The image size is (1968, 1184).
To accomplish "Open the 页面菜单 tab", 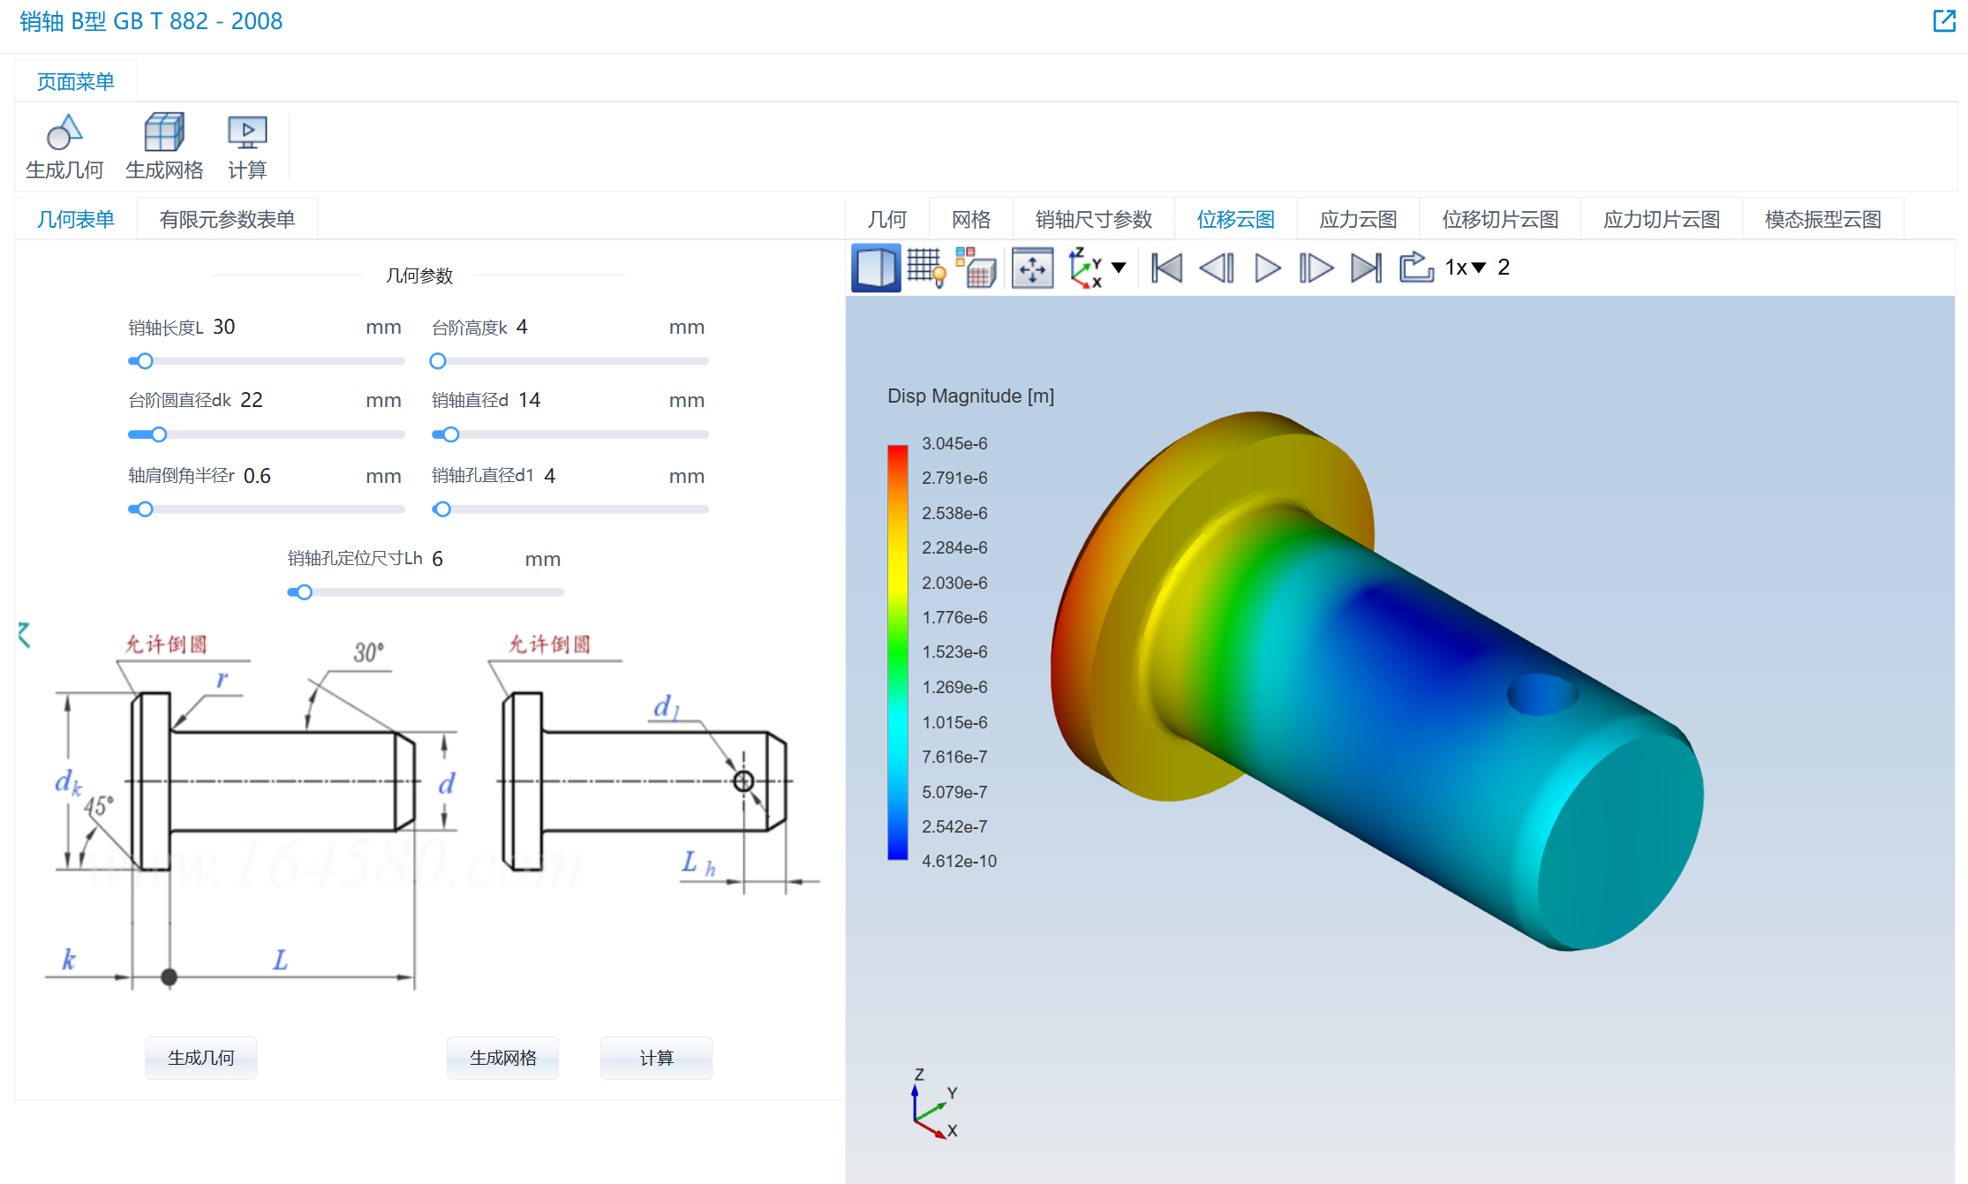I will (x=76, y=81).
